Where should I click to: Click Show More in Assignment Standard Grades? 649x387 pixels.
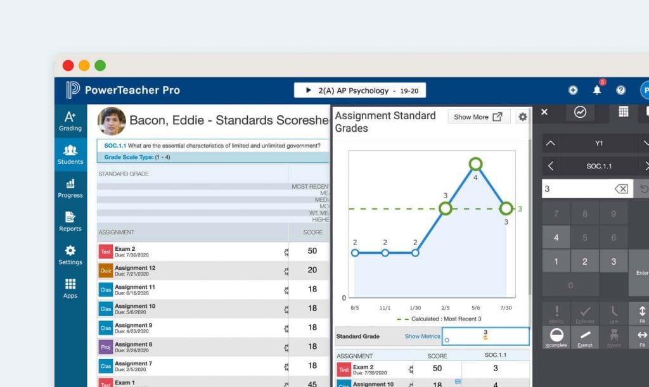point(479,117)
